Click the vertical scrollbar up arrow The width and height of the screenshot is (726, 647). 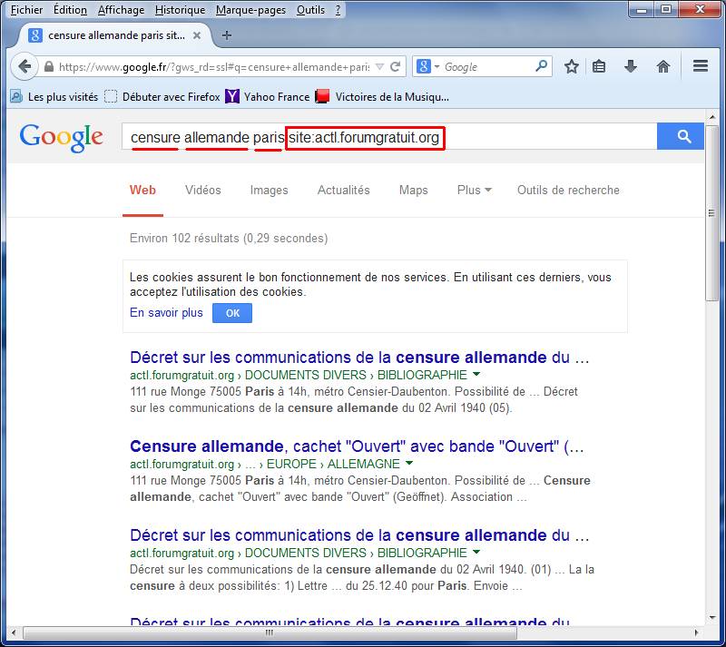pos(711,116)
